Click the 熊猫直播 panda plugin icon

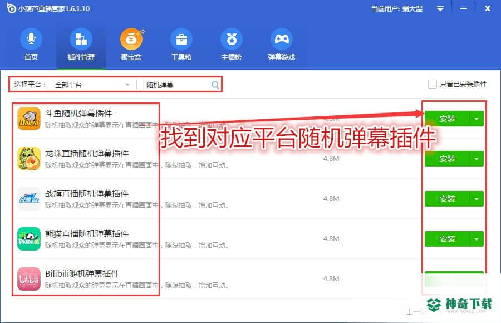point(29,239)
